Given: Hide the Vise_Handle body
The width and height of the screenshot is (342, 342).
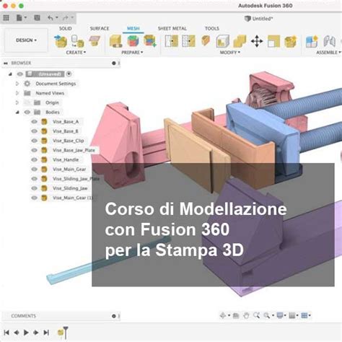Looking at the screenshot, I should 35,159.
